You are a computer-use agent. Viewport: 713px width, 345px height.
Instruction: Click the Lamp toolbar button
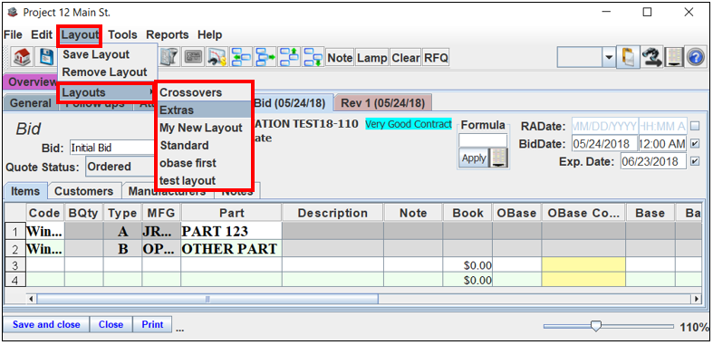coord(372,58)
